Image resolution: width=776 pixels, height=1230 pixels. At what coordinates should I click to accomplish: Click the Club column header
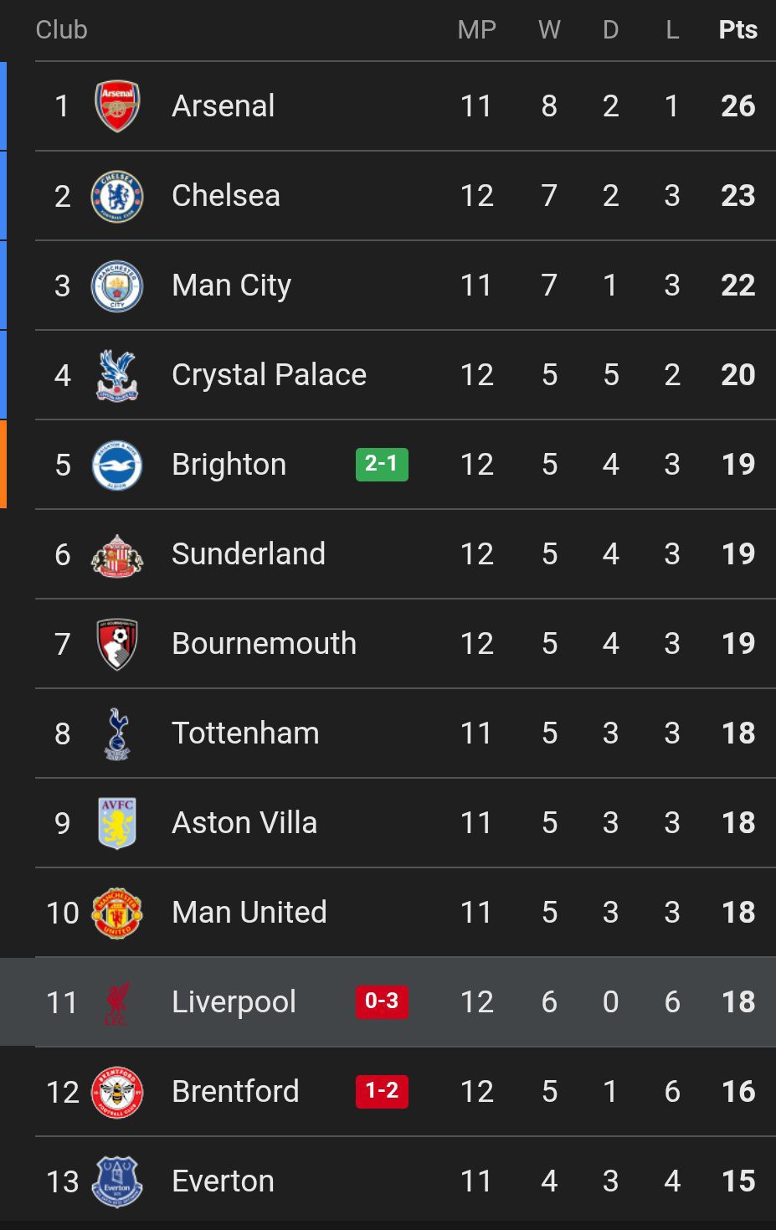[61, 30]
